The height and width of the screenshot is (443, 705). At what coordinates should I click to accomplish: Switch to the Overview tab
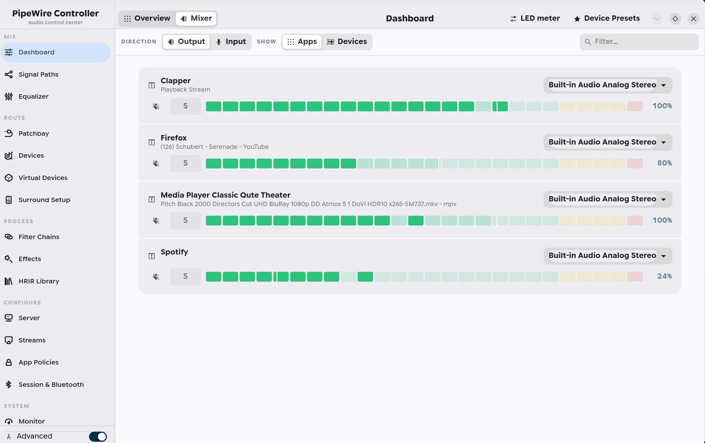pyautogui.click(x=147, y=19)
